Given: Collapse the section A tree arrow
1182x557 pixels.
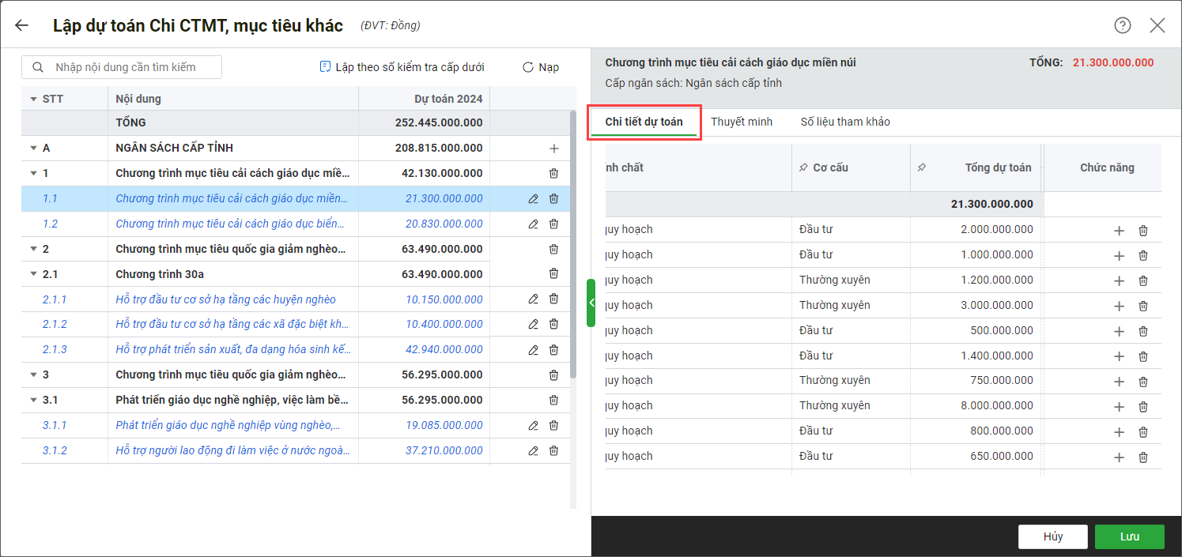Looking at the screenshot, I should pyautogui.click(x=33, y=149).
